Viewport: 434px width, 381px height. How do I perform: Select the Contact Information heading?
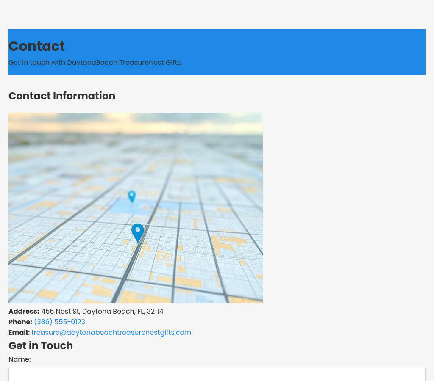62,96
